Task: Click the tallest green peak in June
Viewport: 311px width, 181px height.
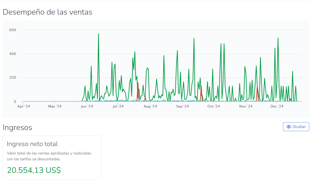Action: [x=98, y=34]
